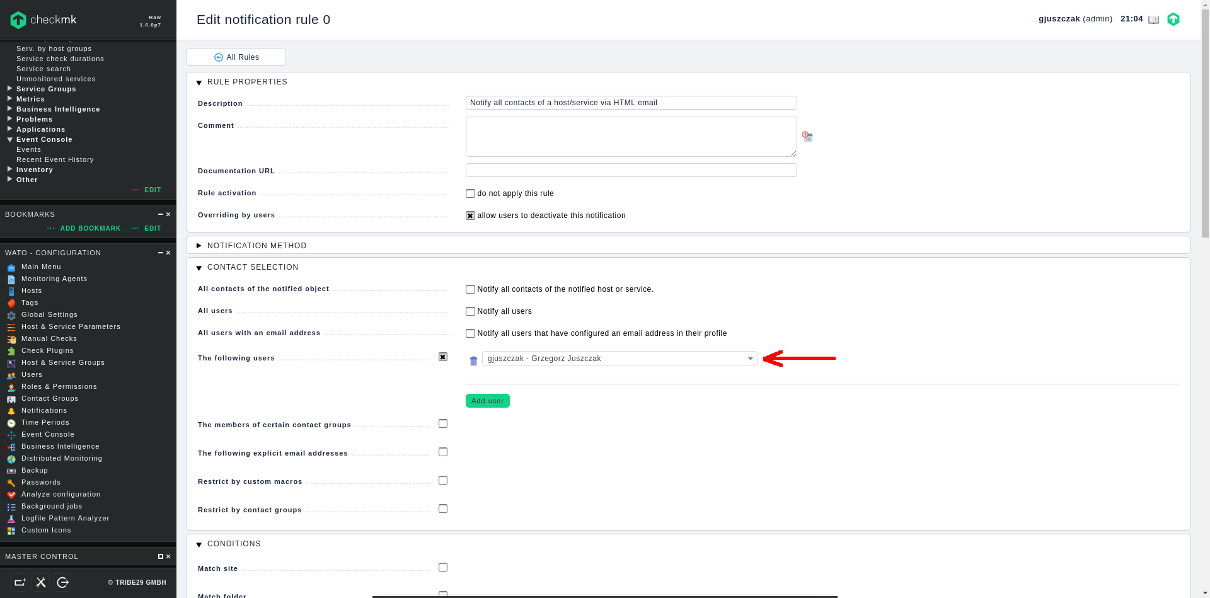The width and height of the screenshot is (1210, 598).
Task: Expand the Notification Method section
Action: (x=256, y=246)
